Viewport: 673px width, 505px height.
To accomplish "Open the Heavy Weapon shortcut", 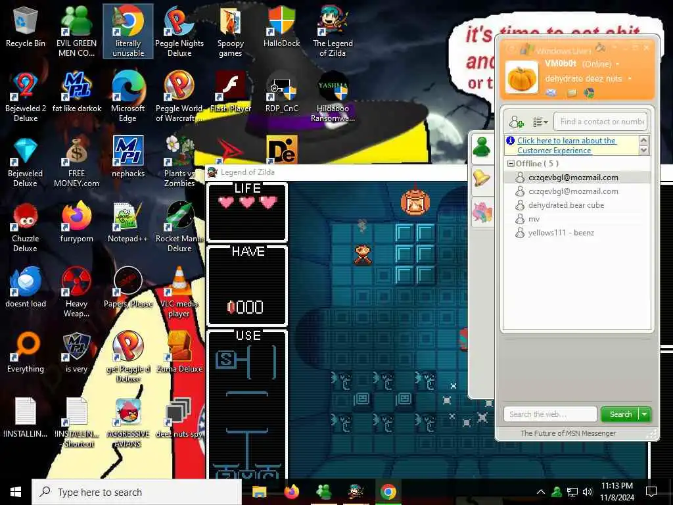I will pyautogui.click(x=76, y=292).
